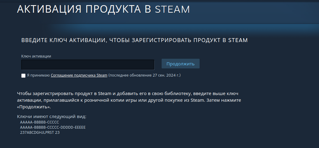Image resolution: width=319 pixels, height=148 pixels.
Task: Click the Продолжить button
Action: (x=181, y=63)
